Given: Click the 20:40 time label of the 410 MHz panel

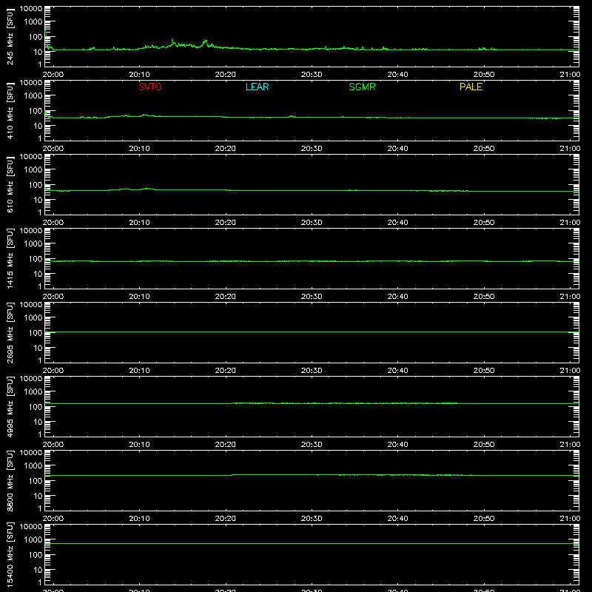Looking at the screenshot, I should (x=397, y=149).
